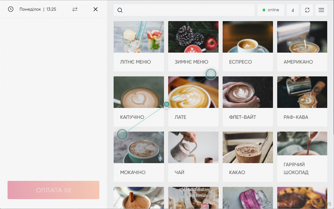334x209 pixels.
Task: Focus the product search field
Action: [184, 10]
